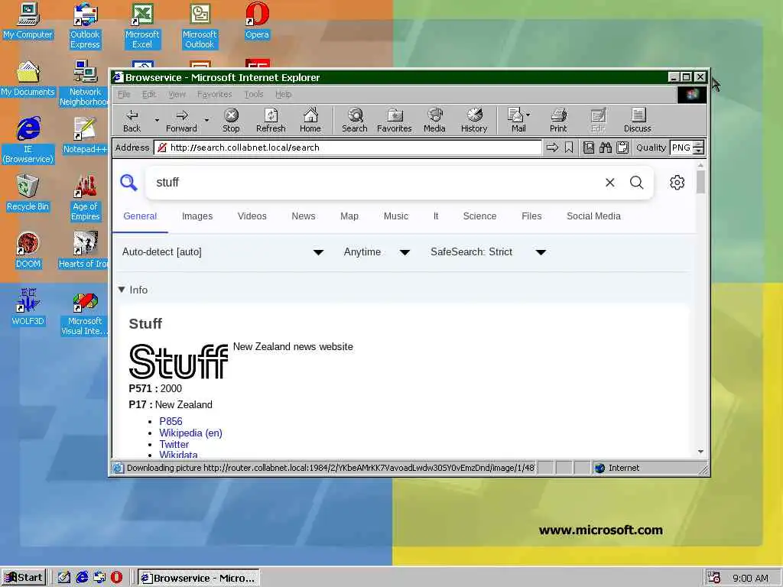Switch to the Images search tab
This screenshot has height=587, width=783.
(197, 216)
